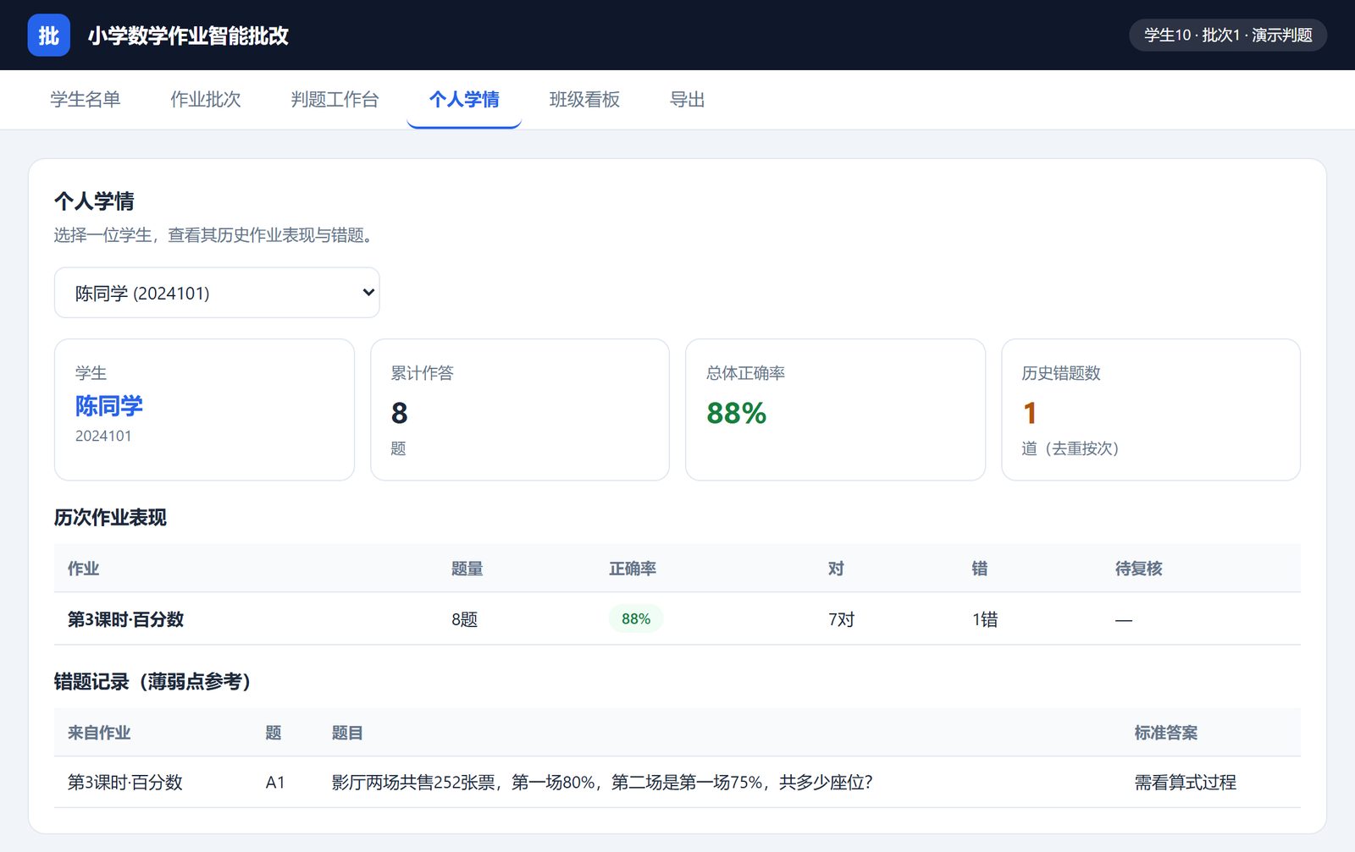Click the 历史错题数 value 1

1030,413
